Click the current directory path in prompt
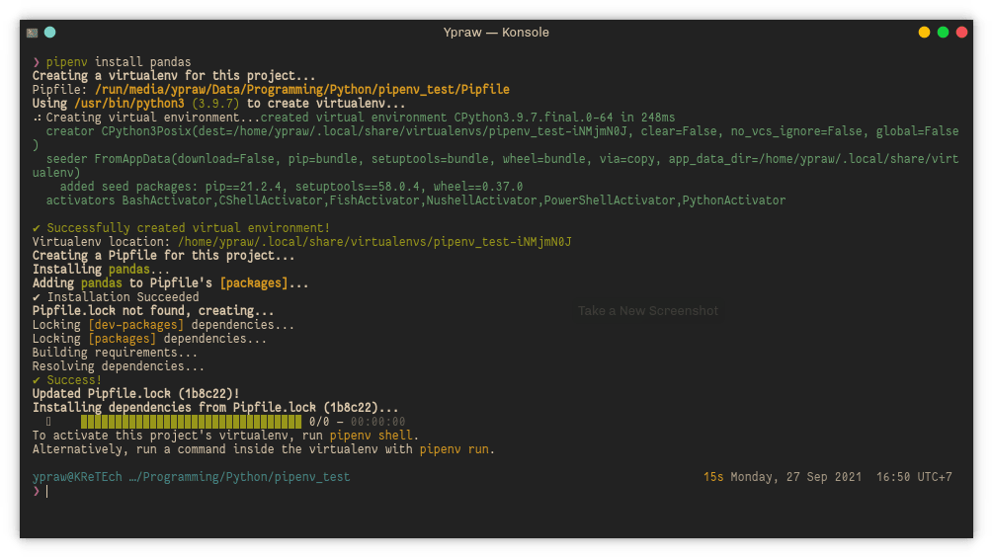Image resolution: width=993 pixels, height=558 pixels. (238, 477)
